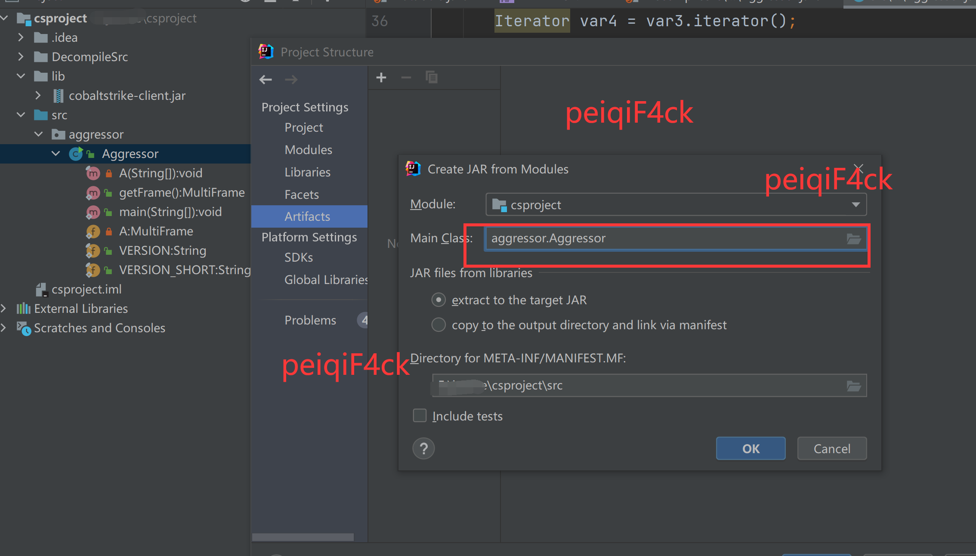The height and width of the screenshot is (556, 976).
Task: Expand Scratches and Consoles node
Action: coord(3,328)
